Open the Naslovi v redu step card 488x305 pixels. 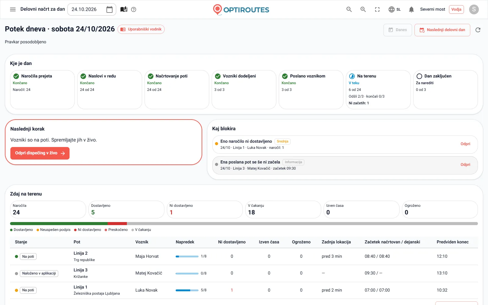[x=109, y=90]
